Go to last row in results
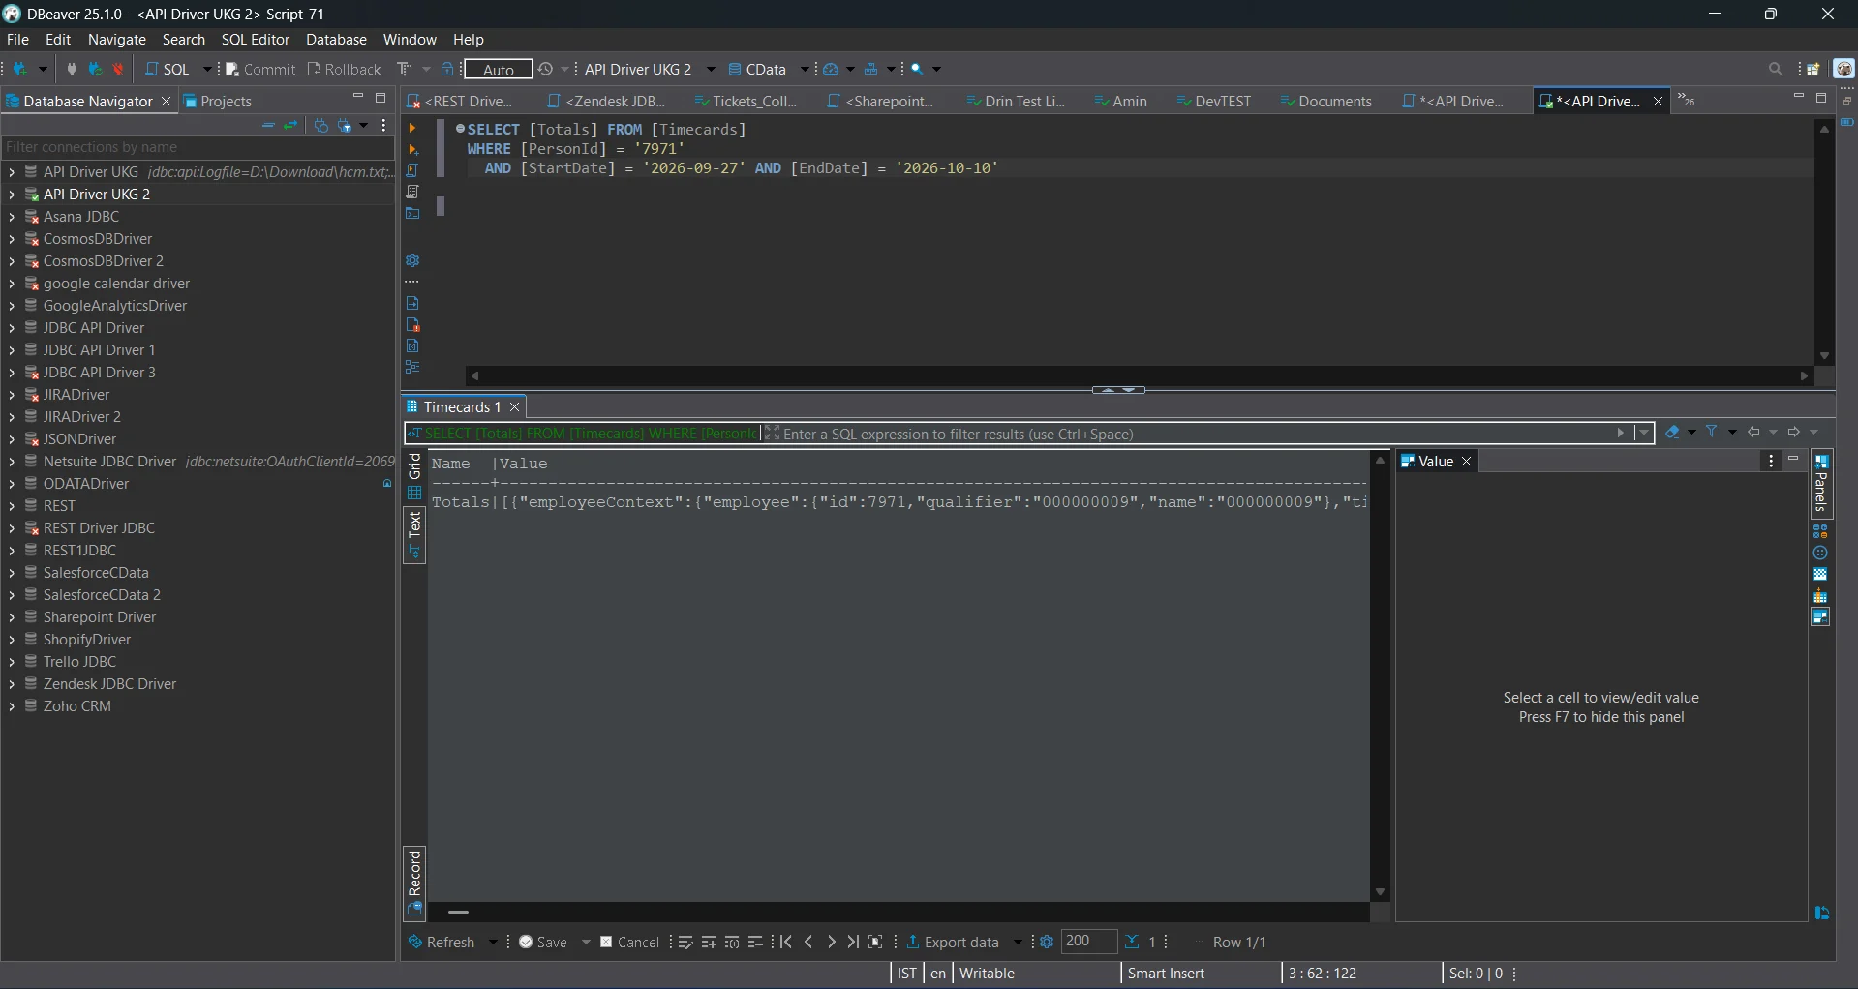1858x989 pixels. coord(852,942)
